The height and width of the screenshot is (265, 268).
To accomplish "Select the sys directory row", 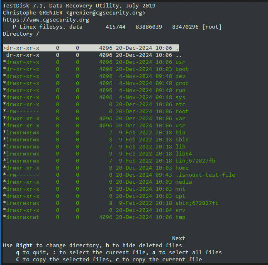I will click(94, 97).
